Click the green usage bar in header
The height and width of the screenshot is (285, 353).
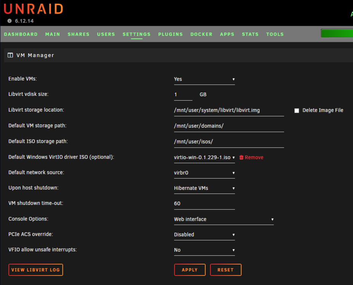(337, 33)
